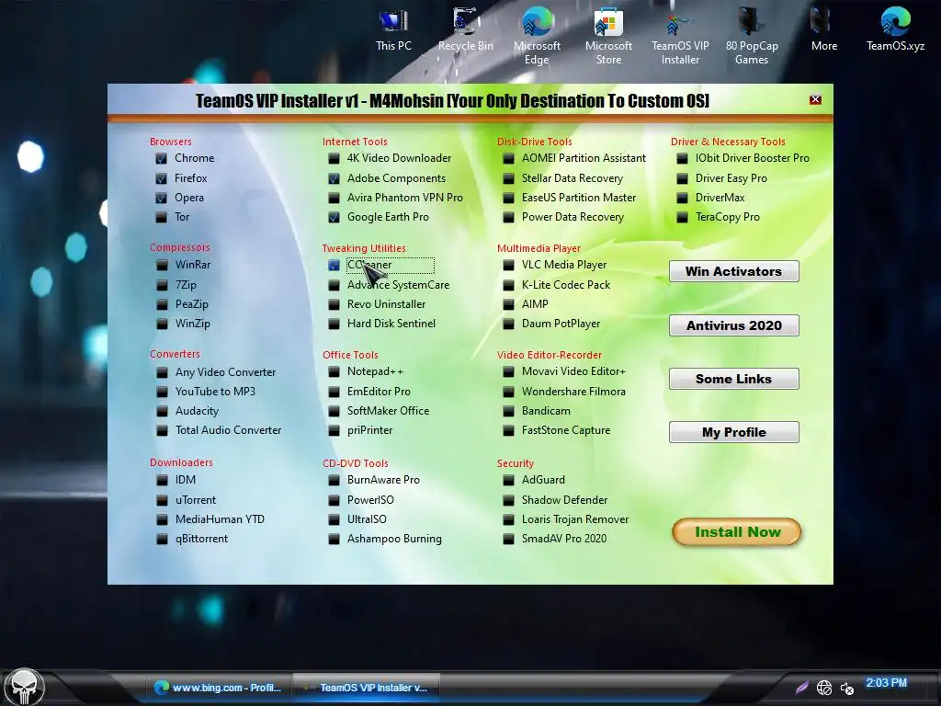Viewport: 941px width, 706px height.
Task: Select Total Audio Converter checkbox
Action: pyautogui.click(x=162, y=430)
